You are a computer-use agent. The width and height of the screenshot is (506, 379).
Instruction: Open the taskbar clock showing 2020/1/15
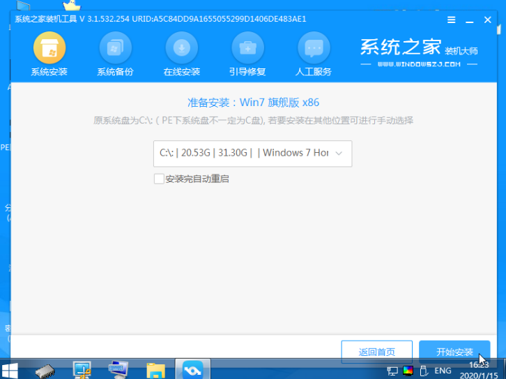tap(479, 371)
